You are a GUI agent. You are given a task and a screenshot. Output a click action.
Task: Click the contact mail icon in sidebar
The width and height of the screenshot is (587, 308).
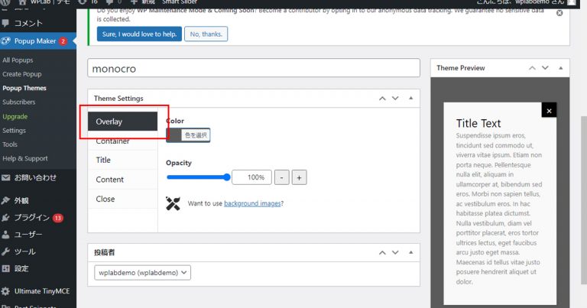(x=6, y=177)
